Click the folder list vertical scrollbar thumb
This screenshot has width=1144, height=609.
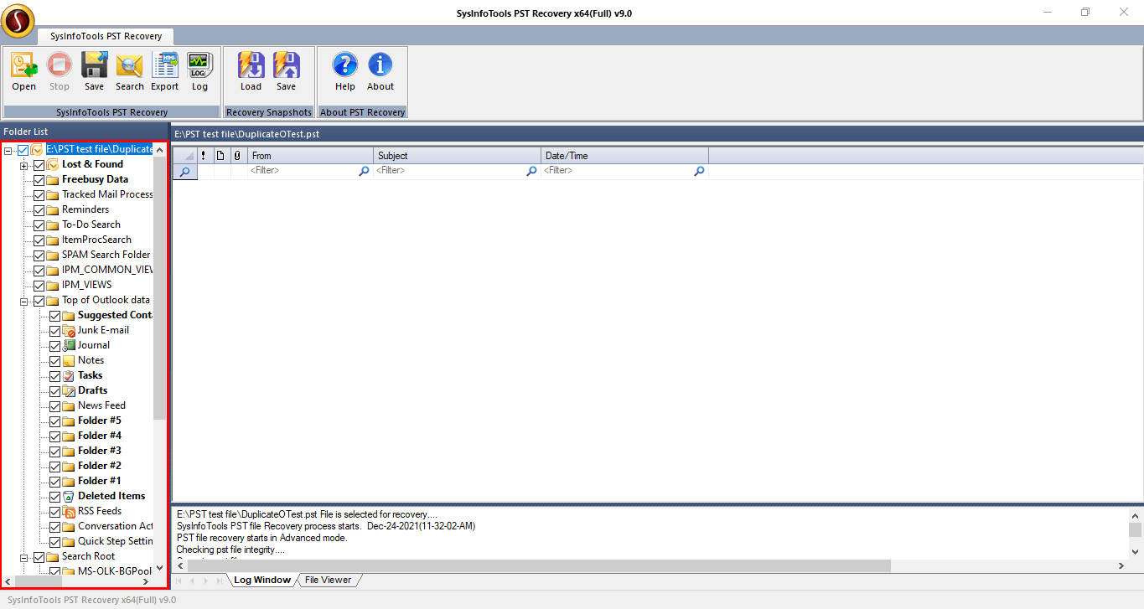(160, 287)
